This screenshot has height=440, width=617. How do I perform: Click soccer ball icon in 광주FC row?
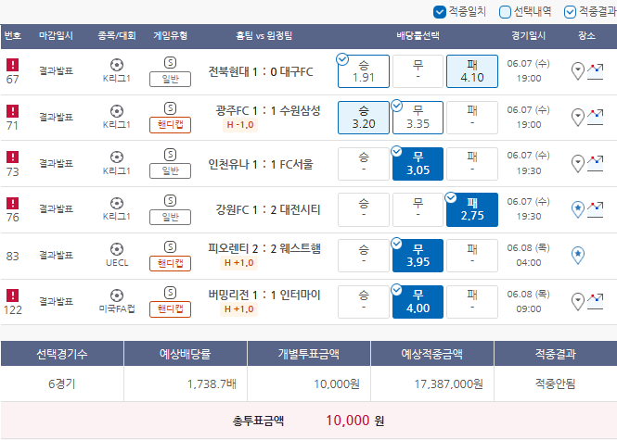(117, 111)
